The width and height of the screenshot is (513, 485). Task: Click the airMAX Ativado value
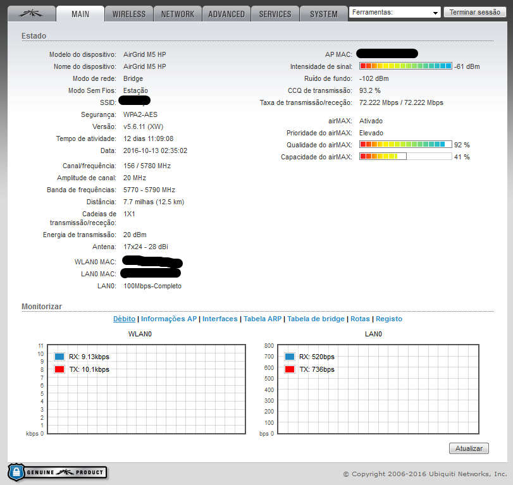click(x=371, y=121)
